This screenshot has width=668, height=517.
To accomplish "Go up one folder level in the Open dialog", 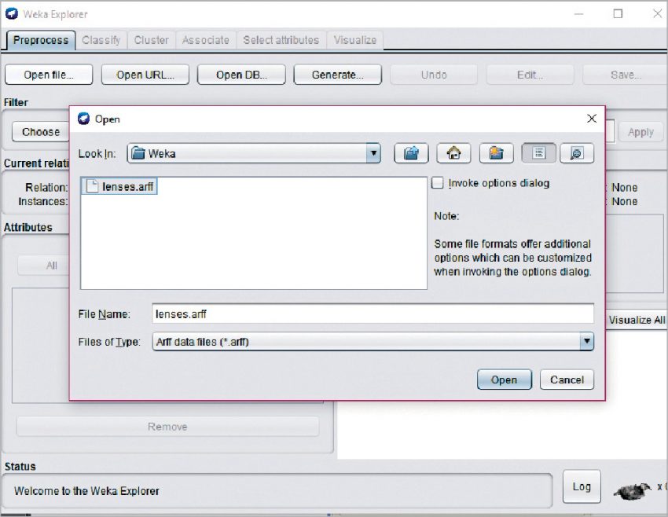I will pos(411,152).
